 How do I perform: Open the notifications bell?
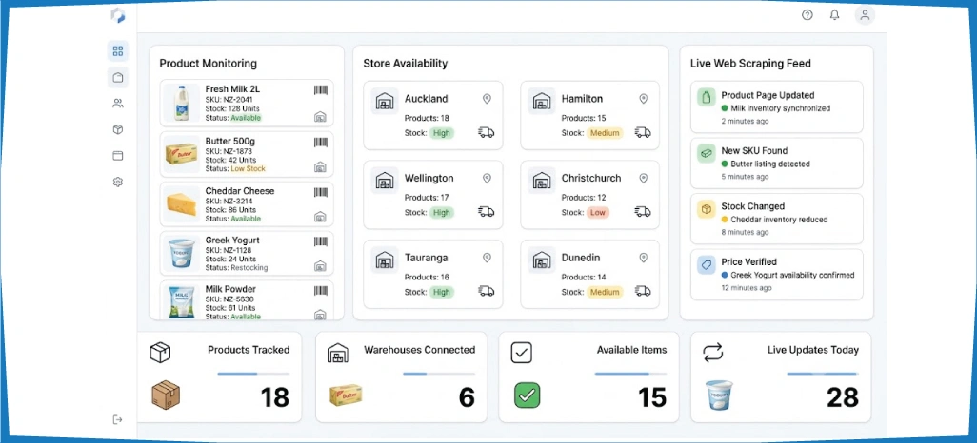click(x=834, y=15)
